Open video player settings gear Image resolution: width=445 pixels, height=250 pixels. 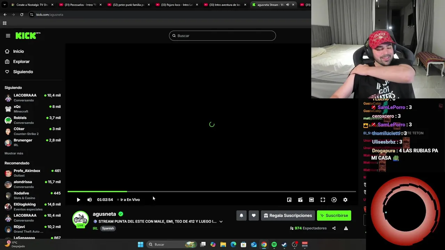pos(345,200)
